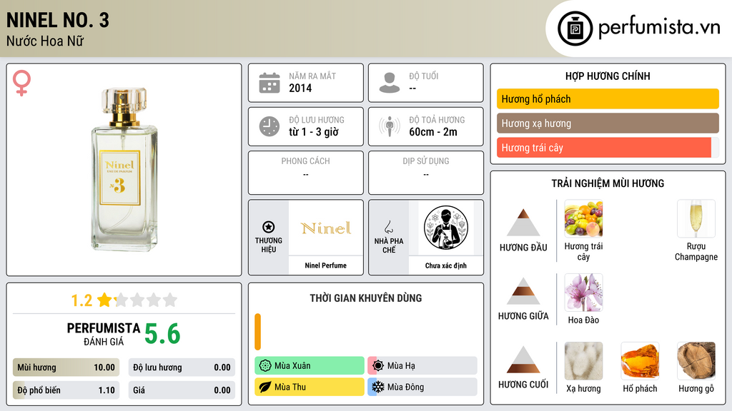Click the snowflake icon in Mùa Đông
This screenshot has height=411, width=732.
378,387
